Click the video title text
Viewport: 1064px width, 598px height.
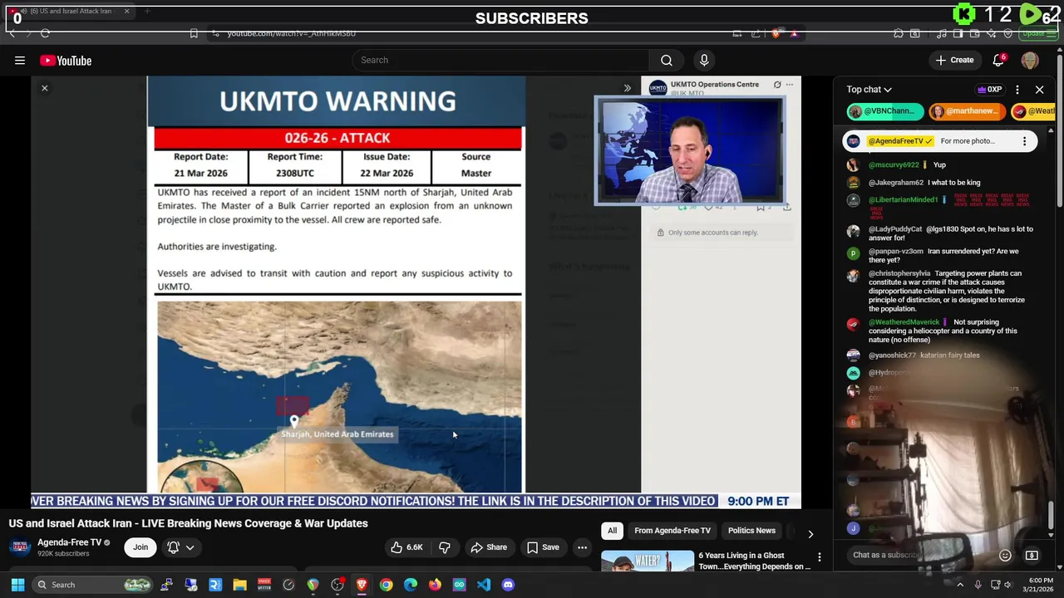(x=189, y=523)
